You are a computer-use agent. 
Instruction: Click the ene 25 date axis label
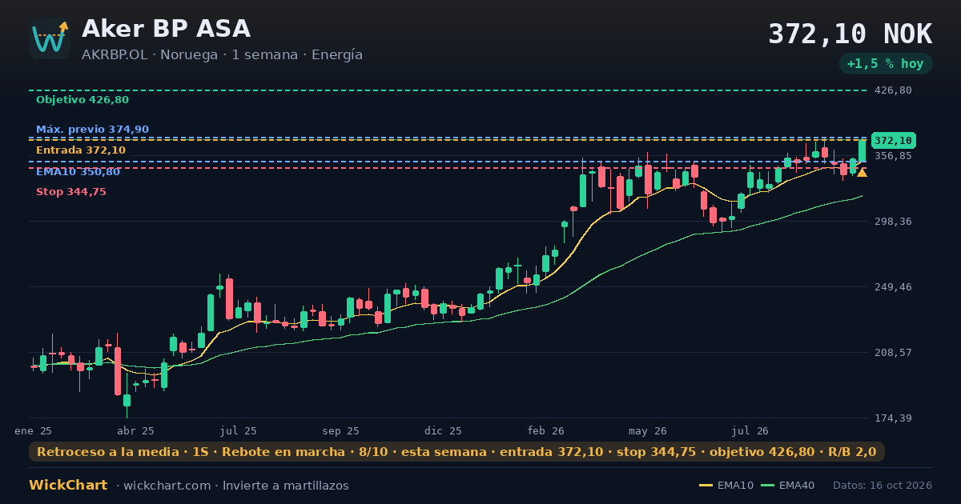33,430
